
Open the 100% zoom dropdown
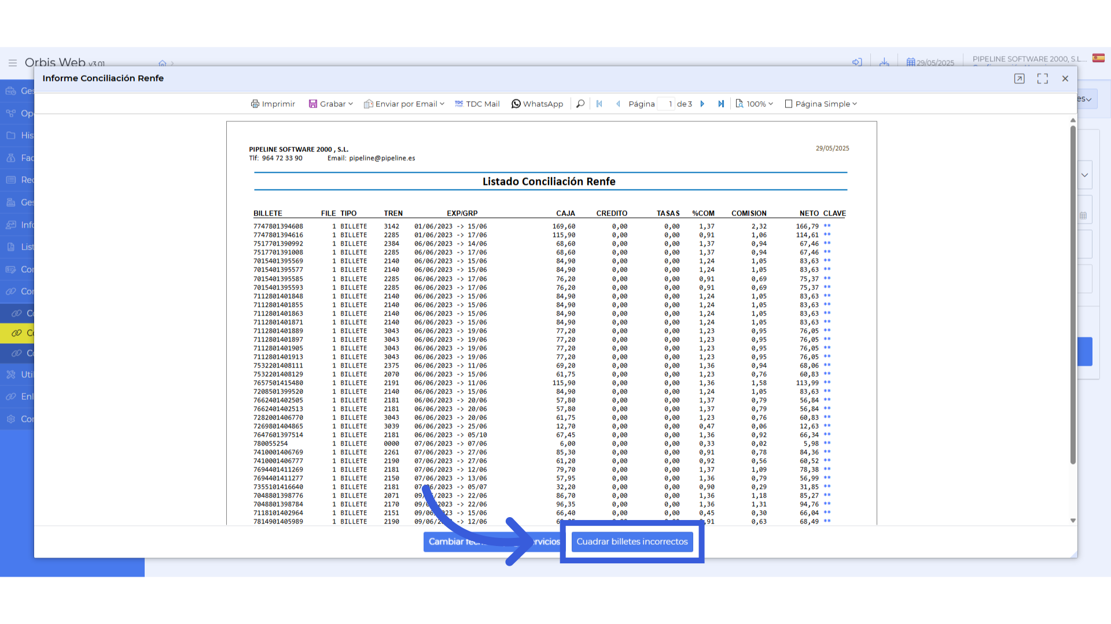click(x=754, y=104)
